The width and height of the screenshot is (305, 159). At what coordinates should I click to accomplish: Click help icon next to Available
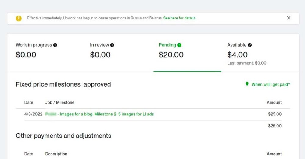click(250, 45)
